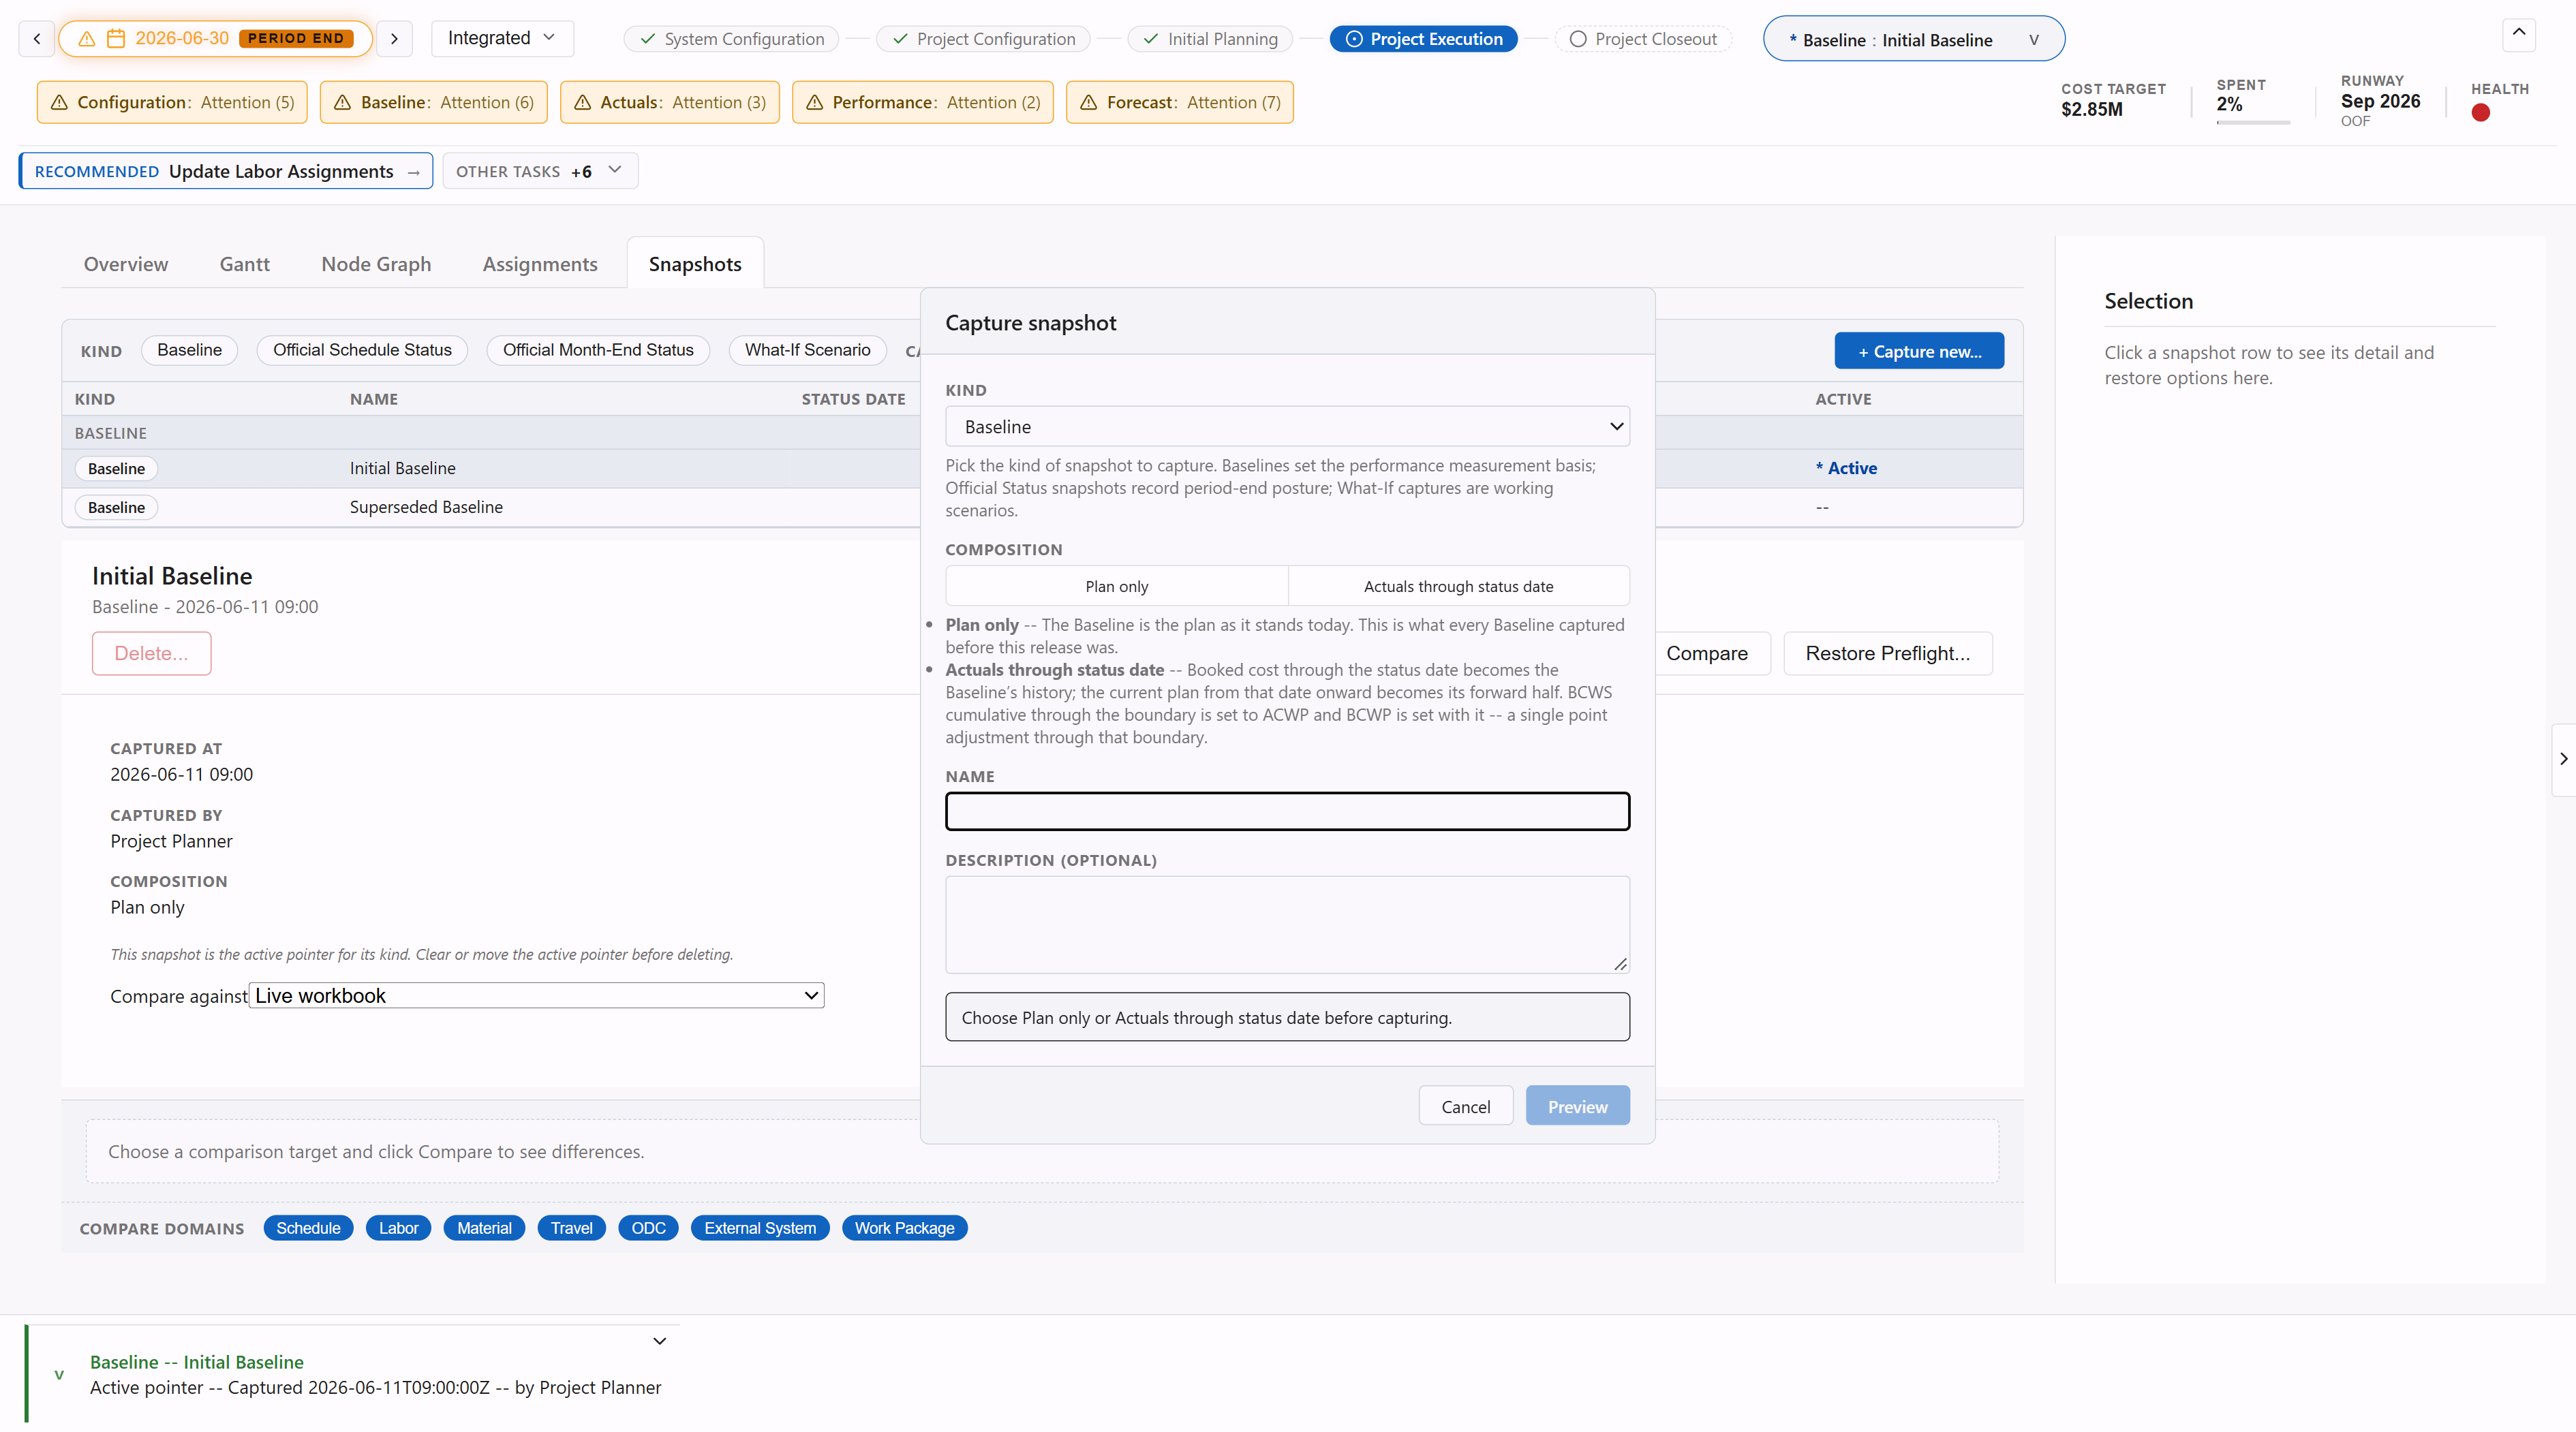Screen dimensions: 2576x1432
Task: Click Performance attention warning icon
Action: pos(814,102)
